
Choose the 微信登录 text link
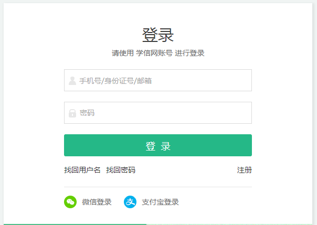tap(97, 202)
